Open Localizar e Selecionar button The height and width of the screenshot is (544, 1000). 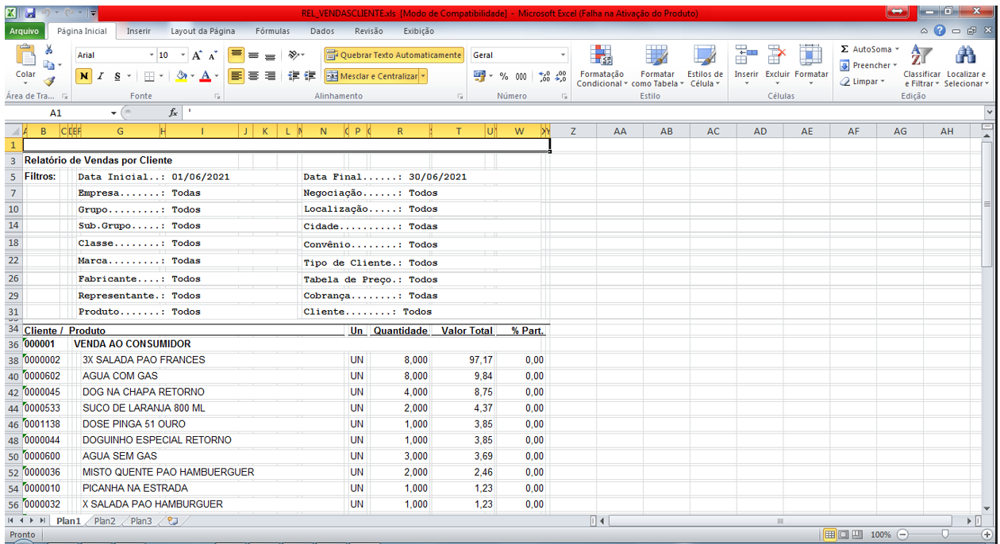[965, 66]
